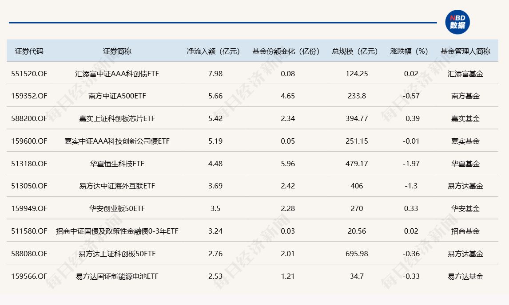This screenshot has width=509, height=305.
Task: Select net inflow value 7.98
Action: click(x=215, y=74)
